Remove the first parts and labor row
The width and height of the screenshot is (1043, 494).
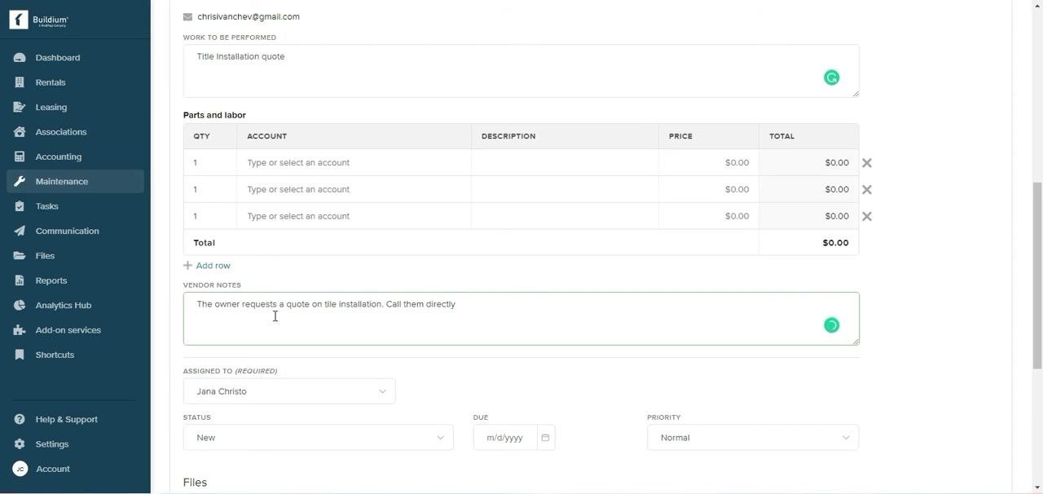(x=867, y=163)
